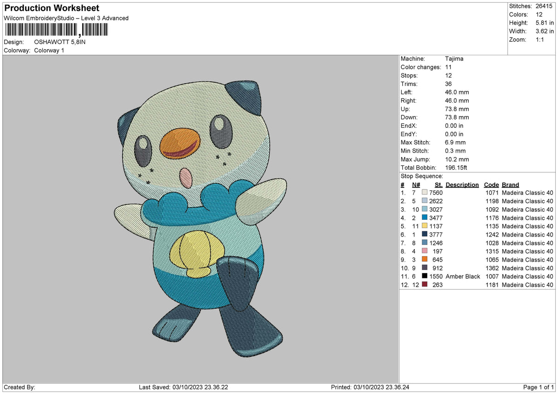Click the Brand column header
558x394 pixels.
[511, 184]
